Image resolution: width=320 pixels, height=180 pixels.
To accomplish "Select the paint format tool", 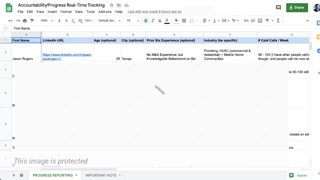I will click(32, 21).
